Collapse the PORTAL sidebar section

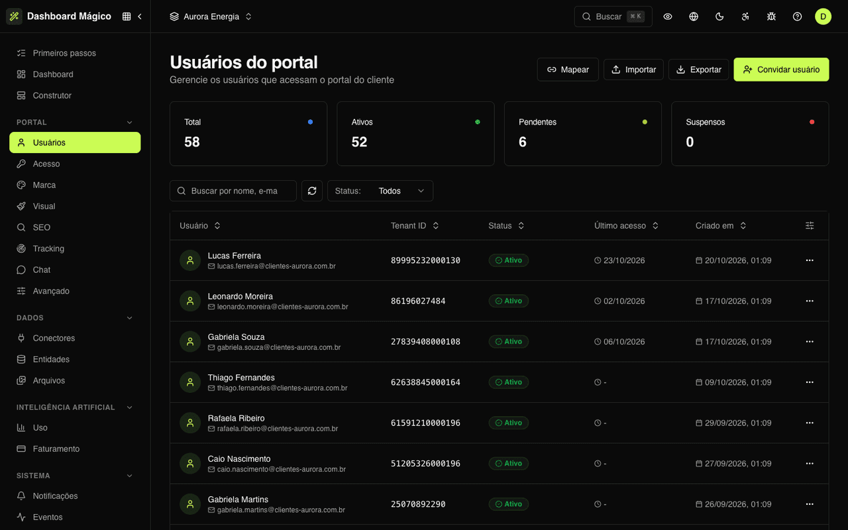pos(130,123)
